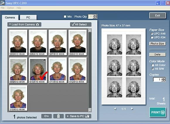Click the 'Photo Size: 47 x 37 mm' label
Image resolution: width=170 pixels, height=124 pixels.
(116, 26)
